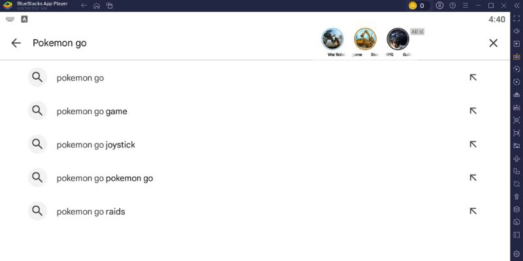Image resolution: width=523 pixels, height=261 pixels.
Task: Open the BlueStacks home button
Action: pos(97,6)
